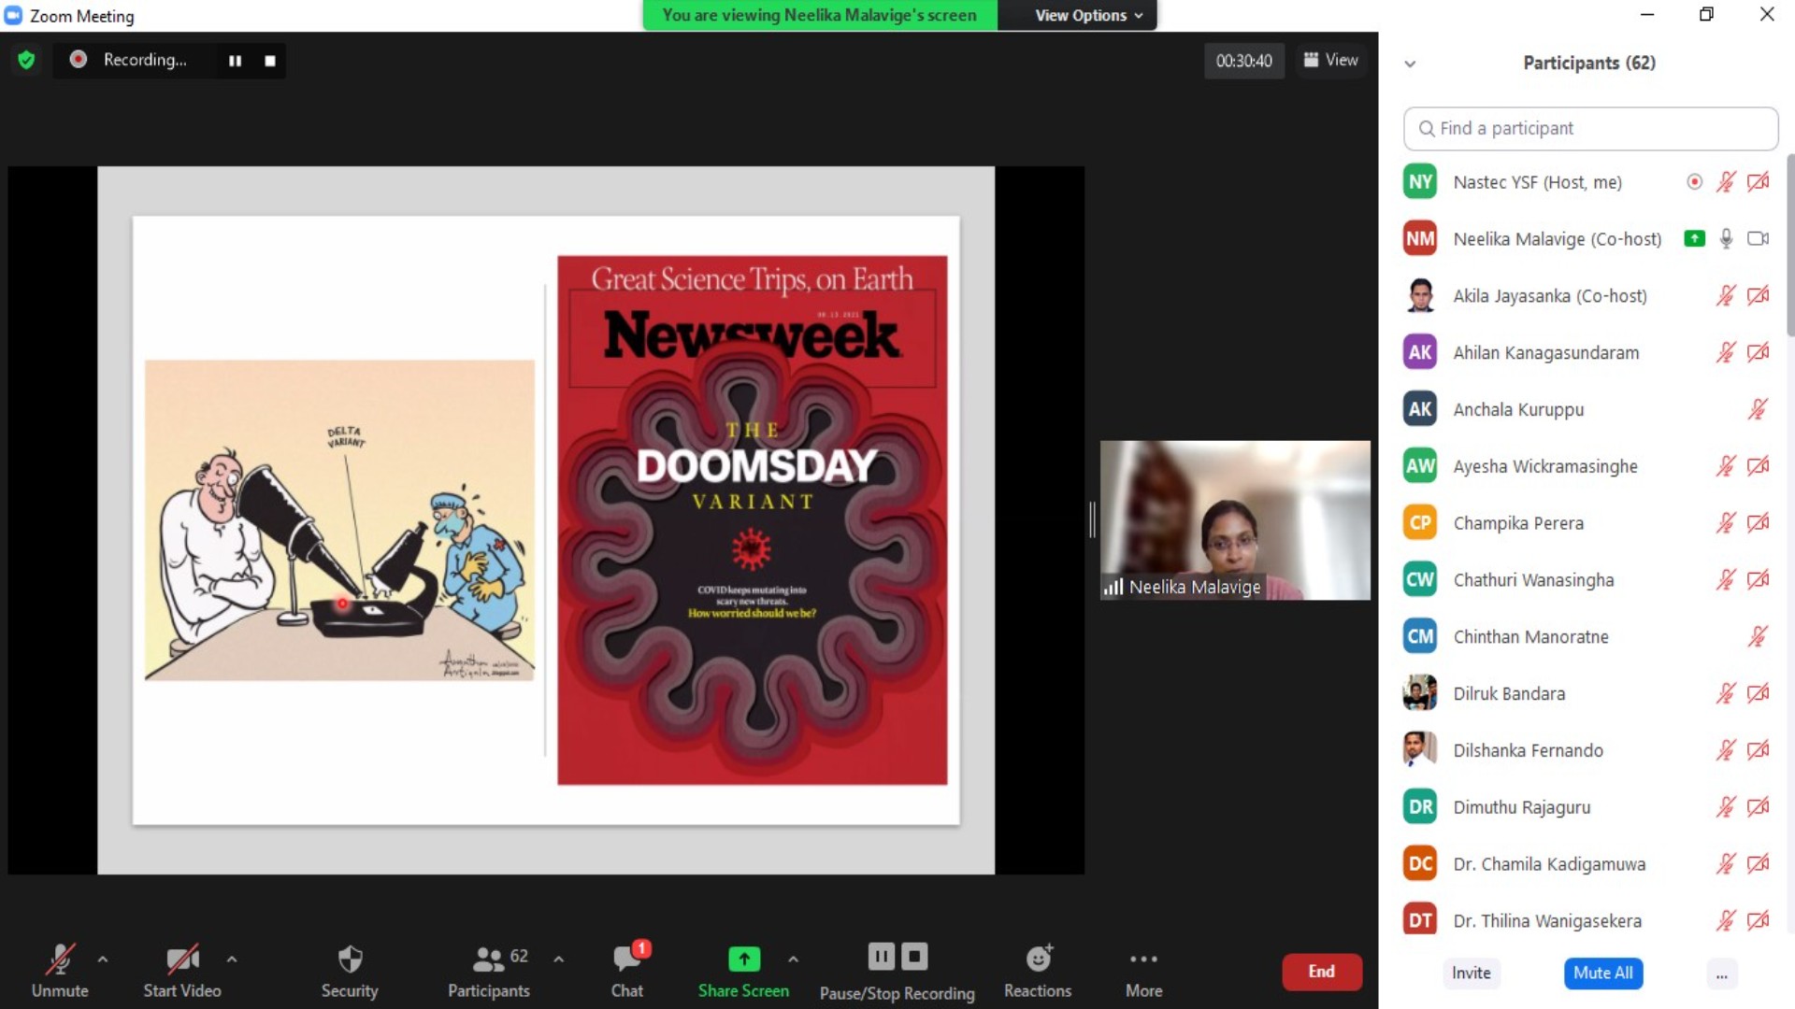
Task: Stop the recording from top bar
Action: (x=270, y=61)
